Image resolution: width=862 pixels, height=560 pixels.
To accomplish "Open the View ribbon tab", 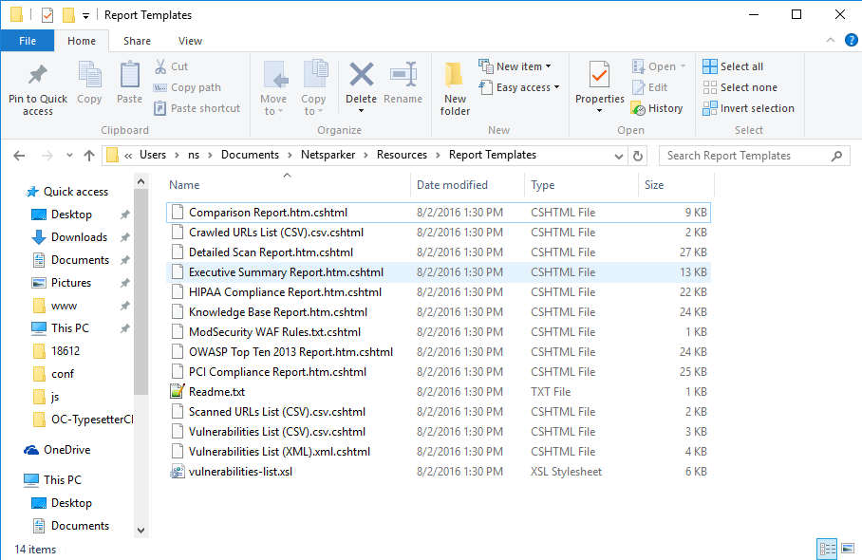I will coord(190,41).
